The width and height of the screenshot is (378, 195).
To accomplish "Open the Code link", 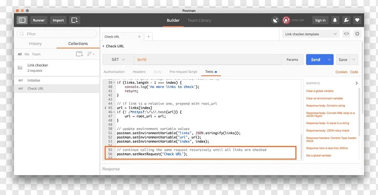I will point(354,72).
